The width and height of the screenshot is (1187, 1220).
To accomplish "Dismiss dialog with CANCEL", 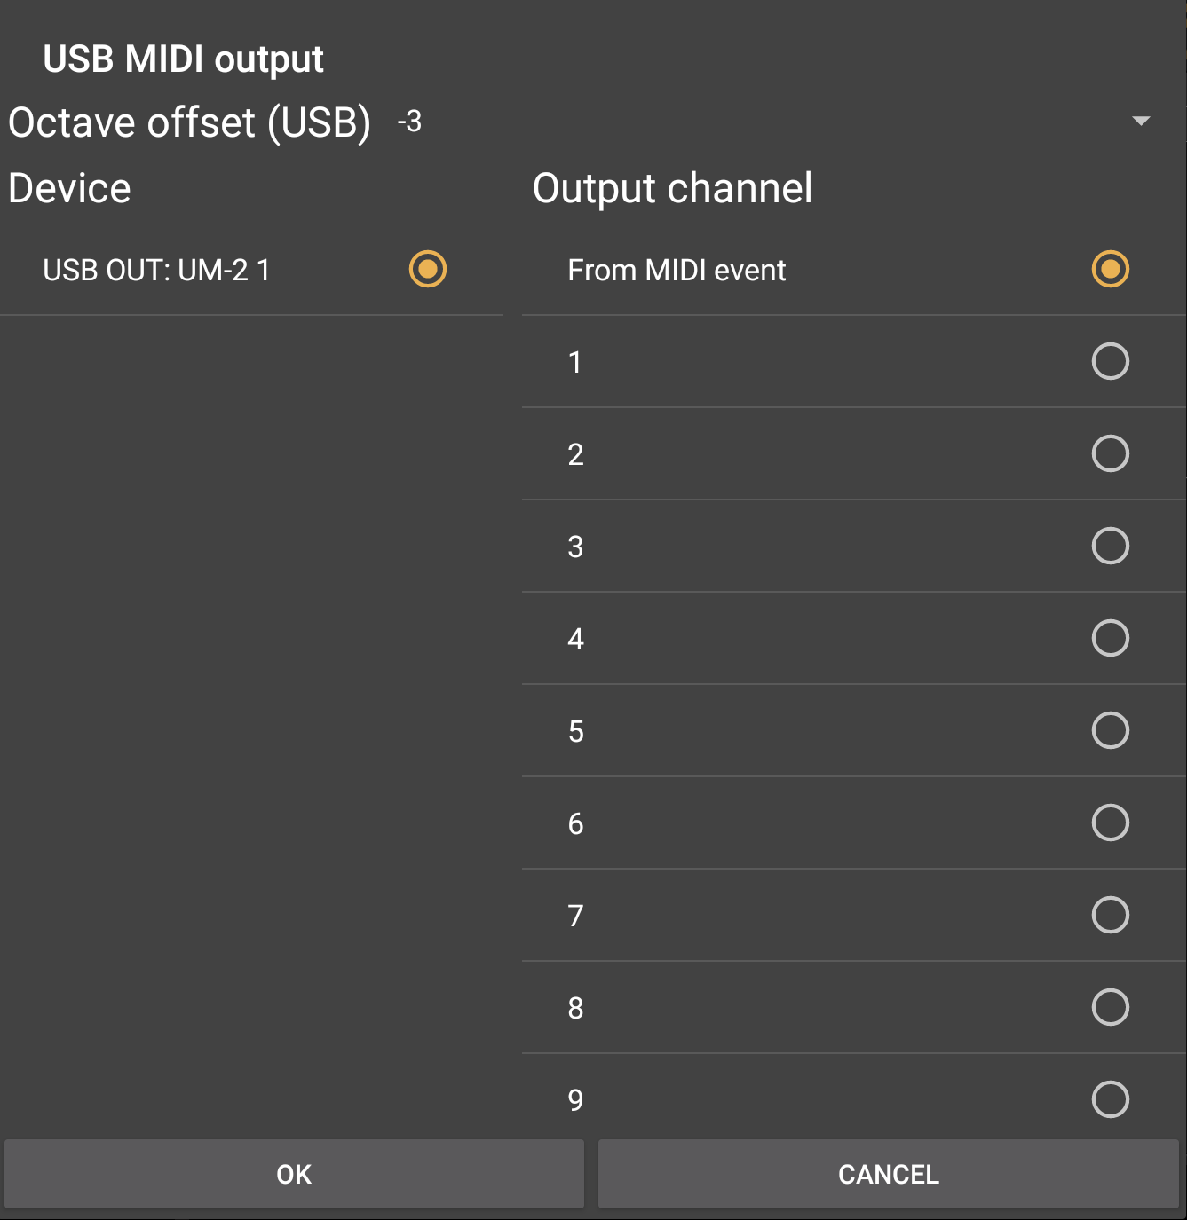I will [888, 1174].
